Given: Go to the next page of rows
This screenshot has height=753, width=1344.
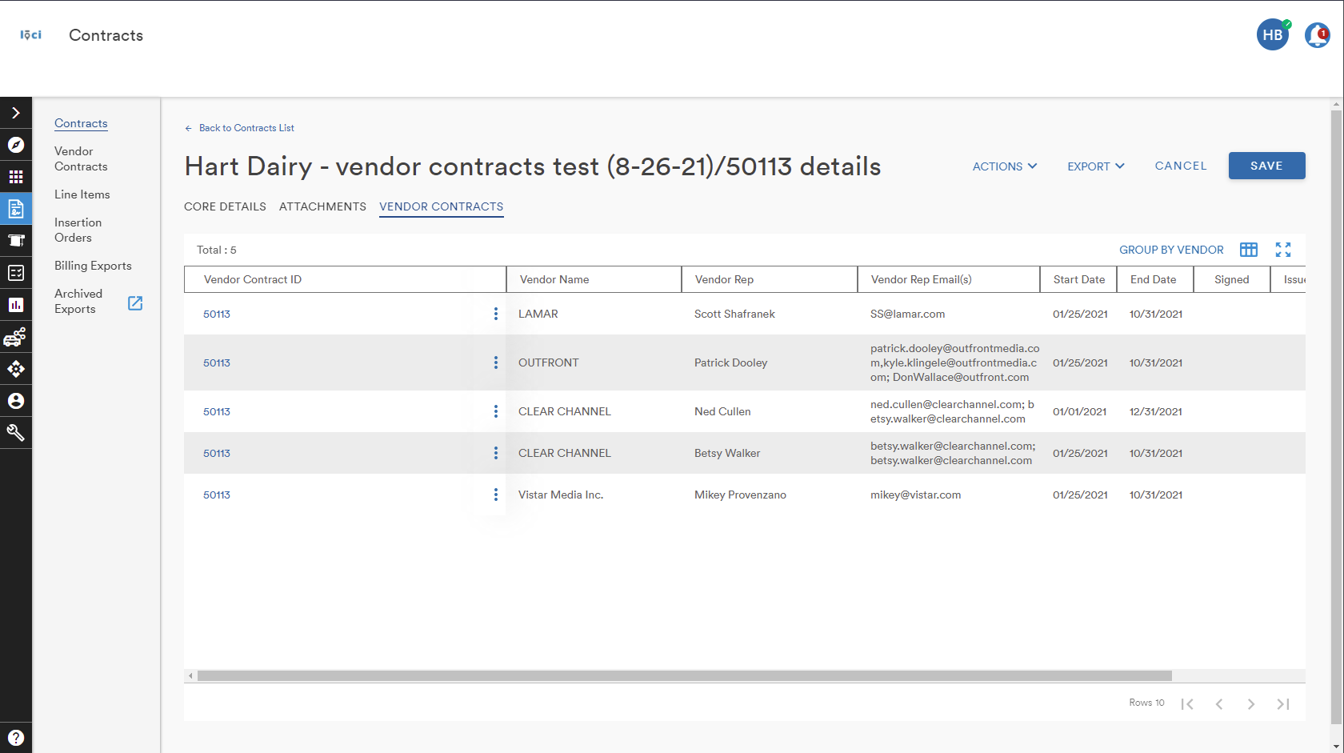Looking at the screenshot, I should (1251, 704).
